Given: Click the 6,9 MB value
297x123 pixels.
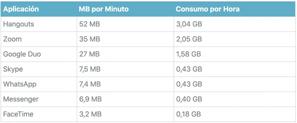Looking at the screenshot, I should pyautogui.click(x=90, y=99).
